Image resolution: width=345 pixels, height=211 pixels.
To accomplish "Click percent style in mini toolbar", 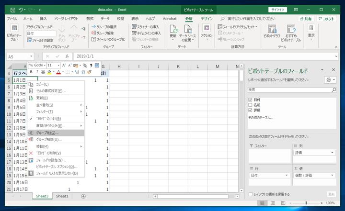I will tap(85, 65).
